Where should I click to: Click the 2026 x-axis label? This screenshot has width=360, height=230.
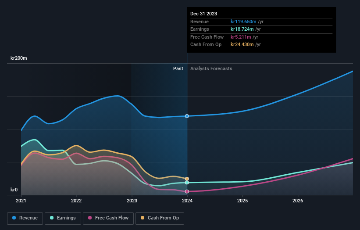298,201
